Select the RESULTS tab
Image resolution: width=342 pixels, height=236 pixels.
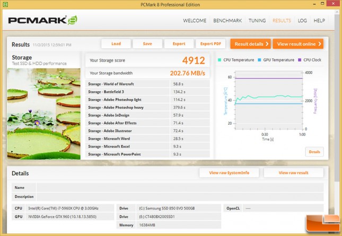pyautogui.click(x=282, y=21)
